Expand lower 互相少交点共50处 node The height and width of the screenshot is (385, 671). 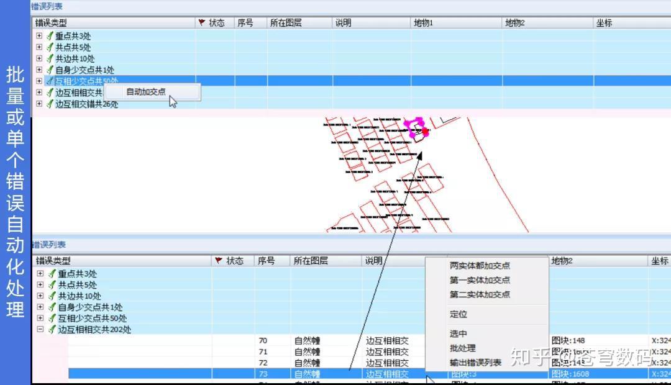tap(40, 318)
